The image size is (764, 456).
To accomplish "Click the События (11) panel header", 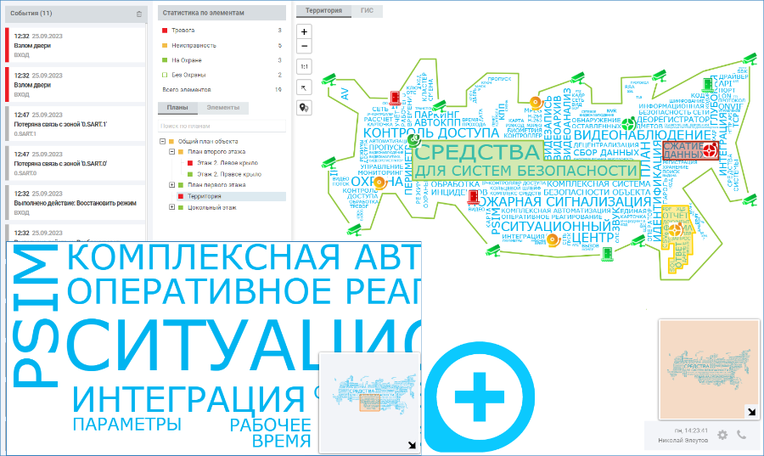I will coord(76,14).
